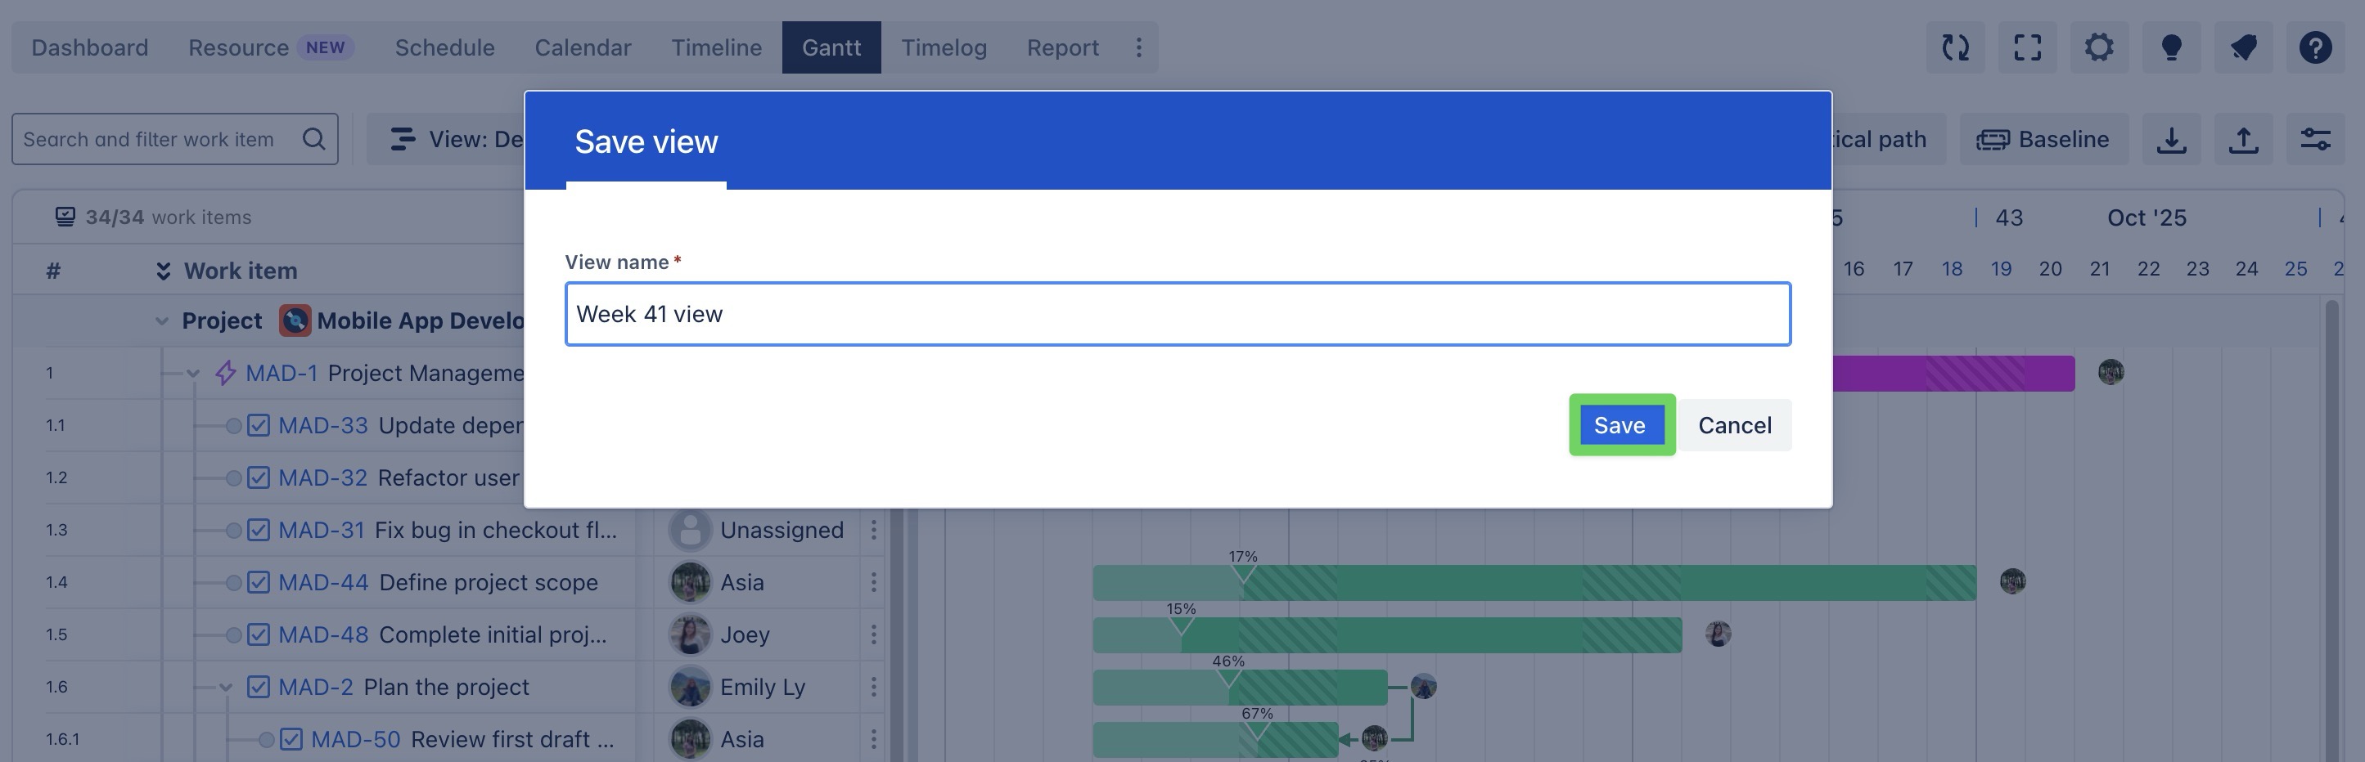Open the more tabs vertical dots menu
Viewport: 2365px width, 762px height.
point(1138,47)
